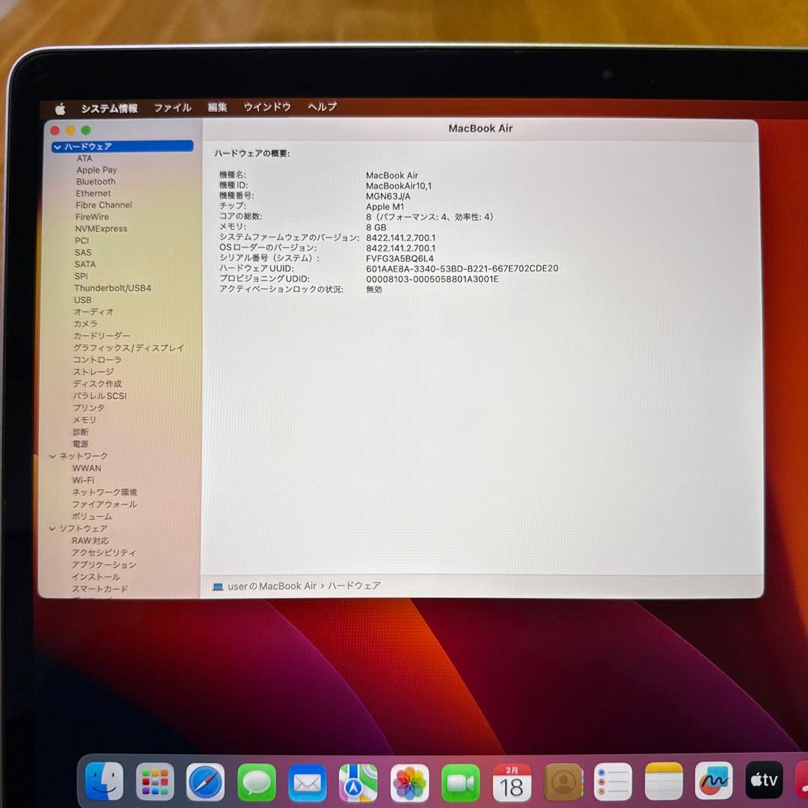808x808 pixels.
Task: Open Freeform in the Dock
Action: pyautogui.click(x=714, y=780)
